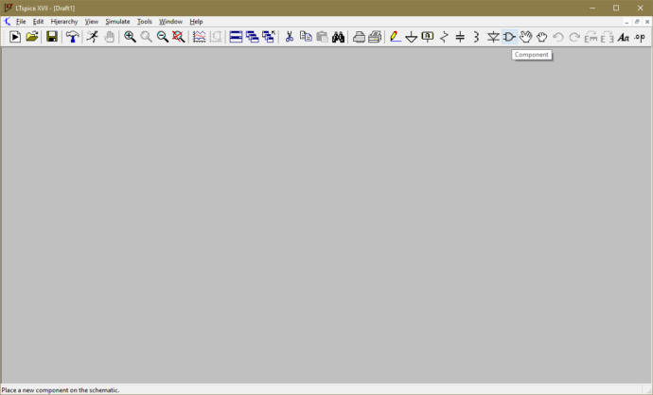Viewport: 653px width, 395px height.
Task: Click the Save floppy disk icon
Action: coord(52,37)
